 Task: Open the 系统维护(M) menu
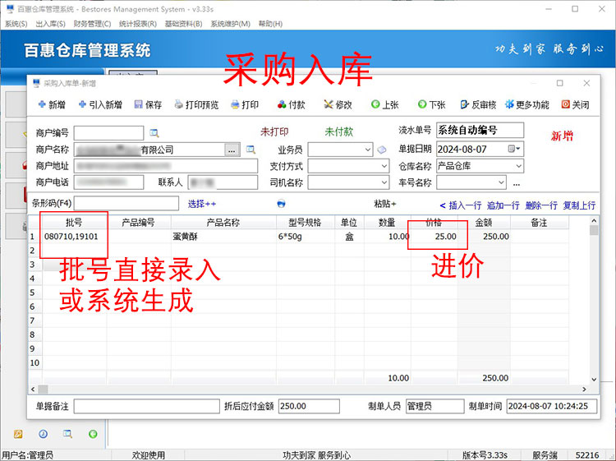(x=230, y=24)
